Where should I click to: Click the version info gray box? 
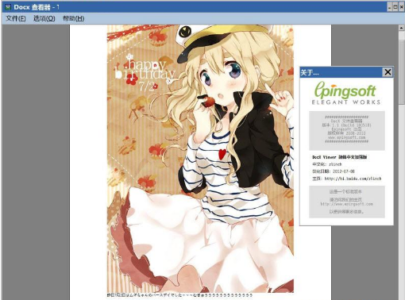347,130
